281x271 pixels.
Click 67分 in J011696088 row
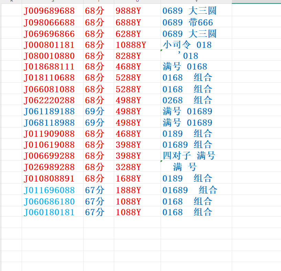[x=99, y=189]
